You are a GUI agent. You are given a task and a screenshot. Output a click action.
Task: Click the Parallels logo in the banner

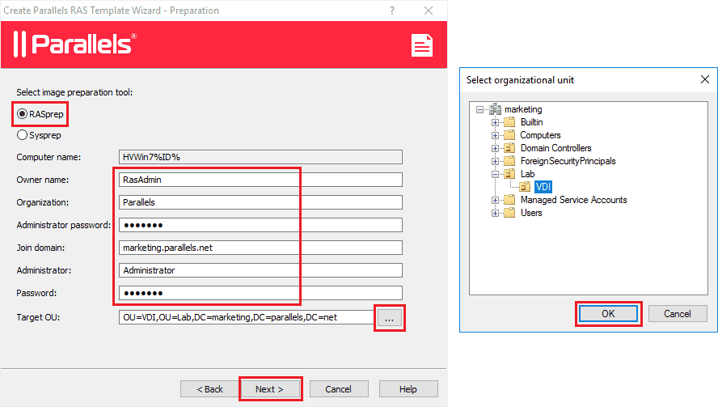click(75, 44)
